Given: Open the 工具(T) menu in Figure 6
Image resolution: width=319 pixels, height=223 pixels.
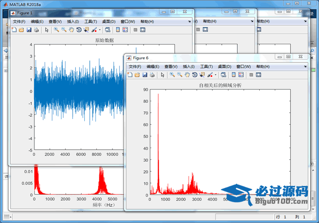Looking at the screenshot, I should [207, 66].
